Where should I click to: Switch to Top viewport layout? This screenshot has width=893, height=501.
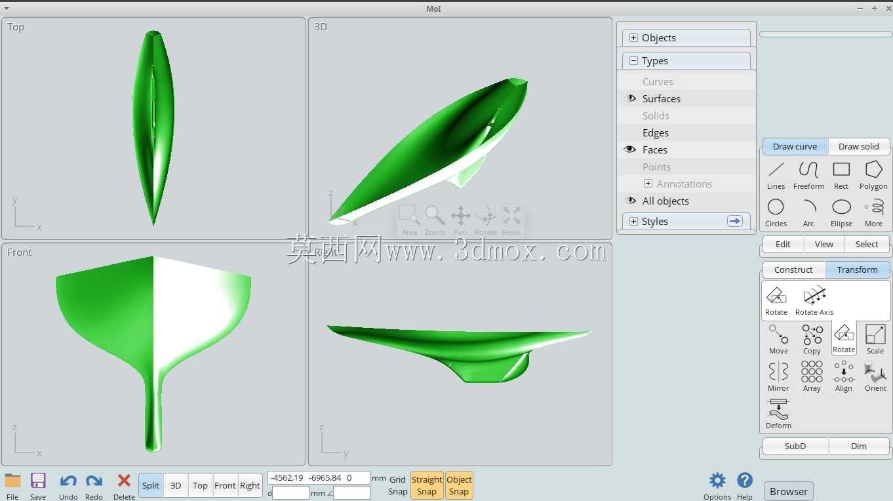pyautogui.click(x=200, y=485)
